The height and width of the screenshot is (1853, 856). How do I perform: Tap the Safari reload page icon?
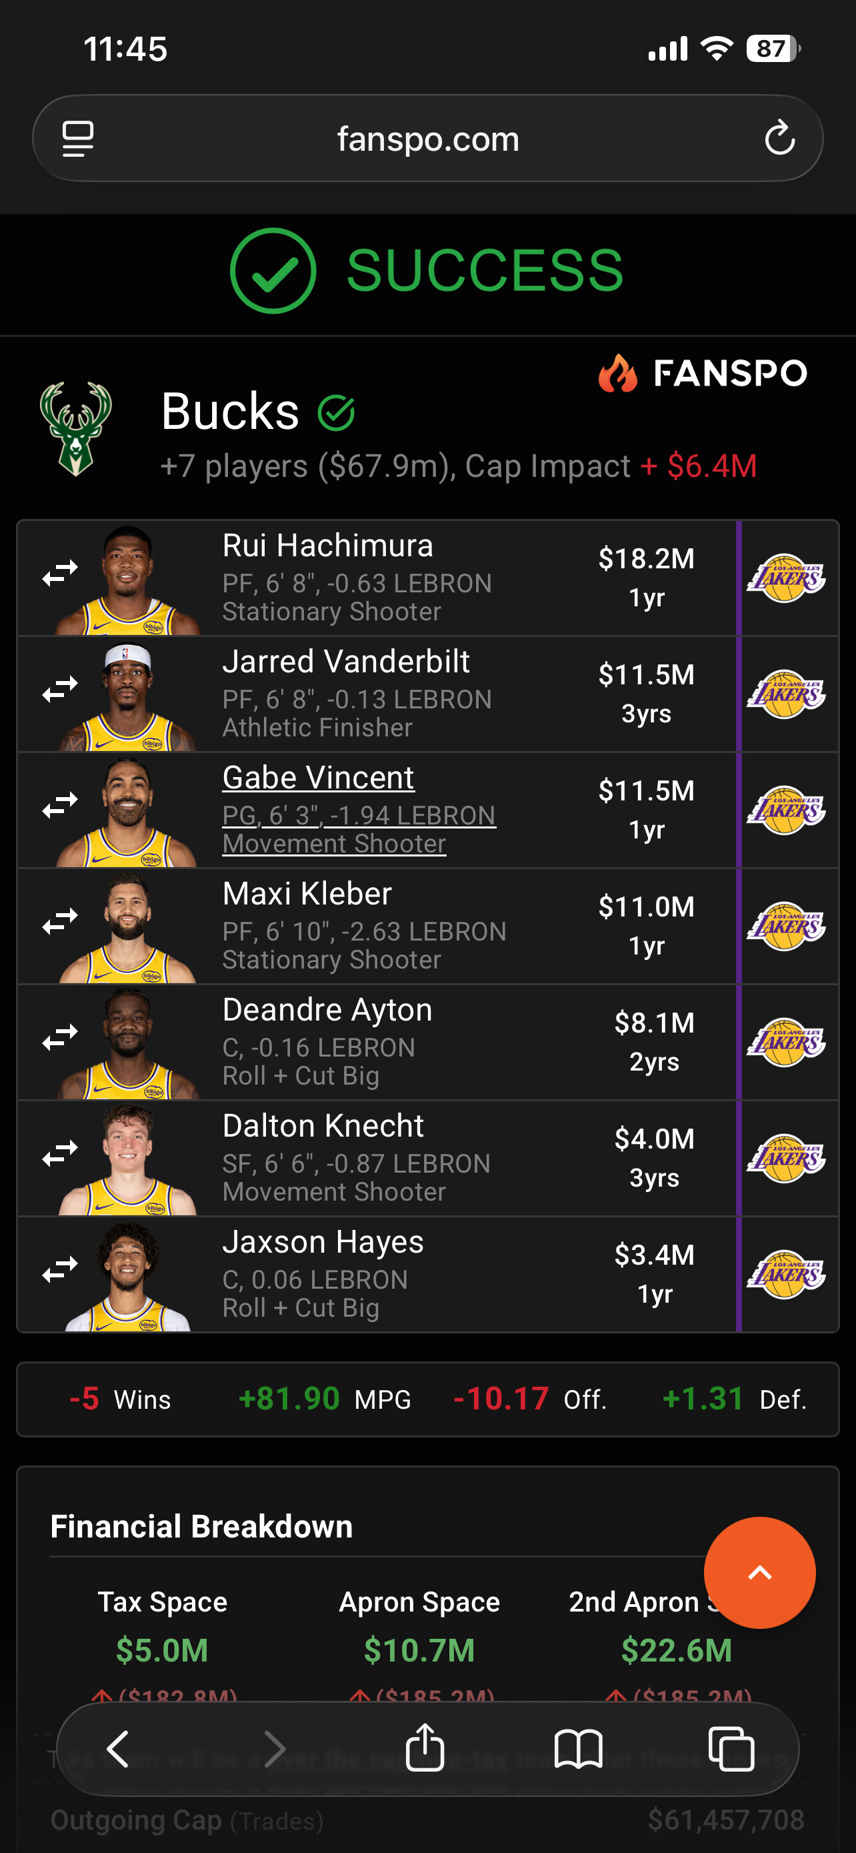click(779, 138)
